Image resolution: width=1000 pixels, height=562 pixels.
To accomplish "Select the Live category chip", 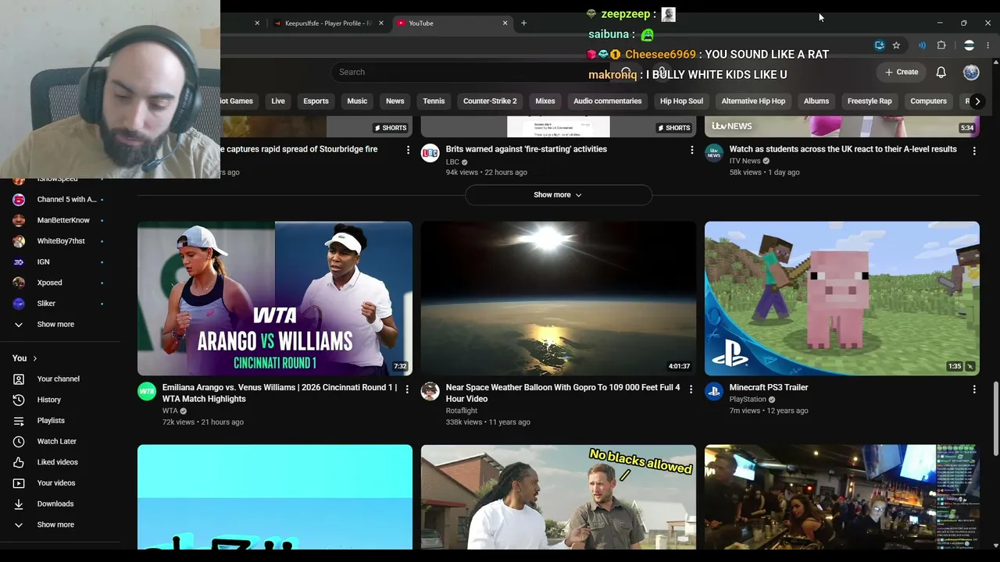I will [278, 101].
